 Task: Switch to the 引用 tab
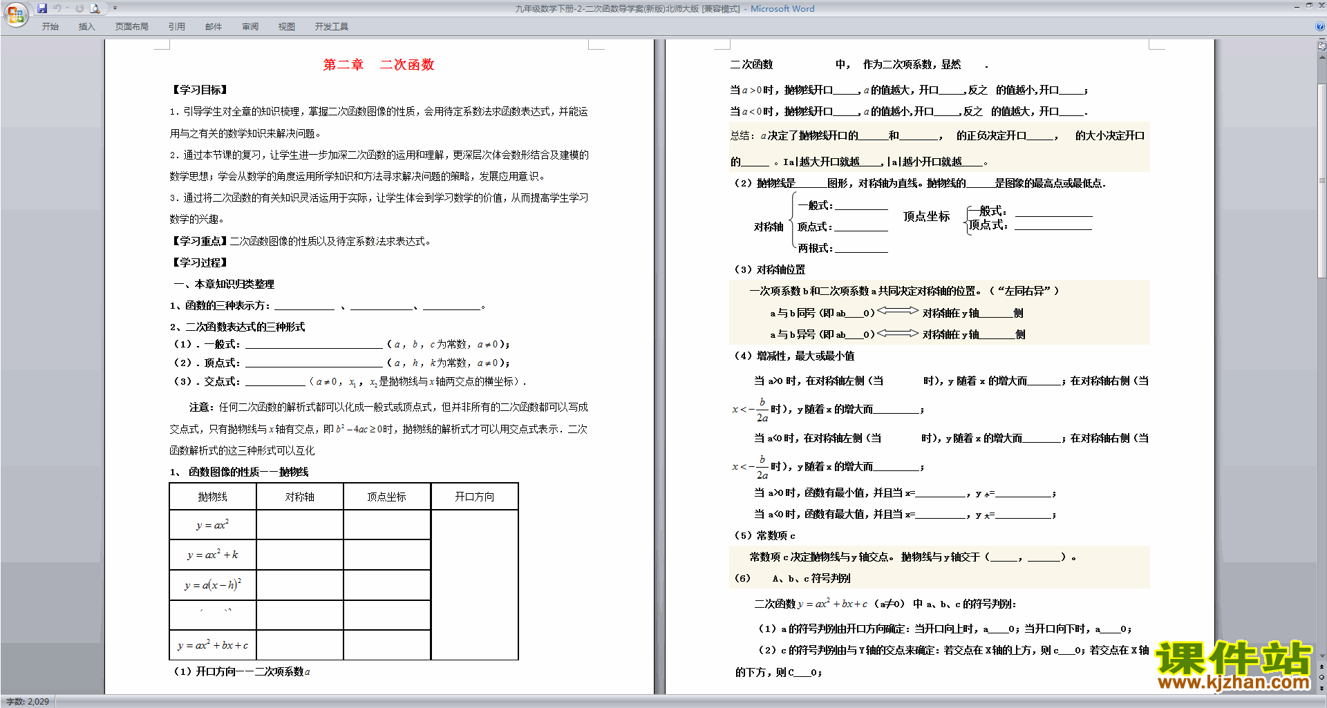(x=176, y=27)
